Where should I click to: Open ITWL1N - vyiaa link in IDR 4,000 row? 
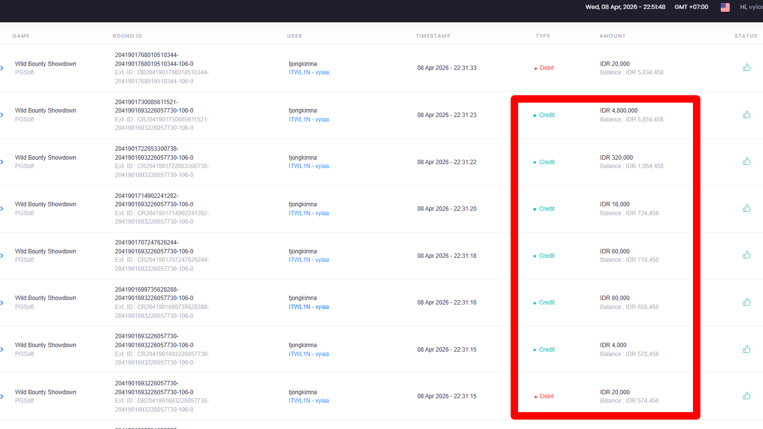click(308, 354)
